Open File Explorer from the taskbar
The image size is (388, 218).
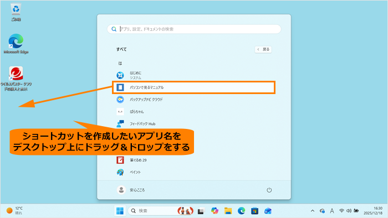tap(228, 211)
